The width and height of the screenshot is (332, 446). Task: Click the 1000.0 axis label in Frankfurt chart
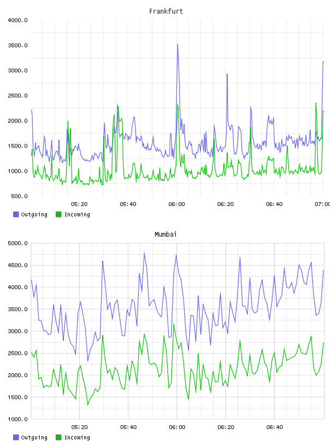click(17, 171)
